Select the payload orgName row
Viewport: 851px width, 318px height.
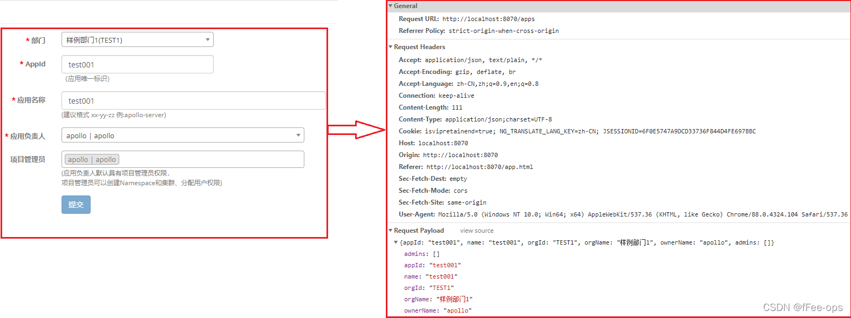pos(438,299)
